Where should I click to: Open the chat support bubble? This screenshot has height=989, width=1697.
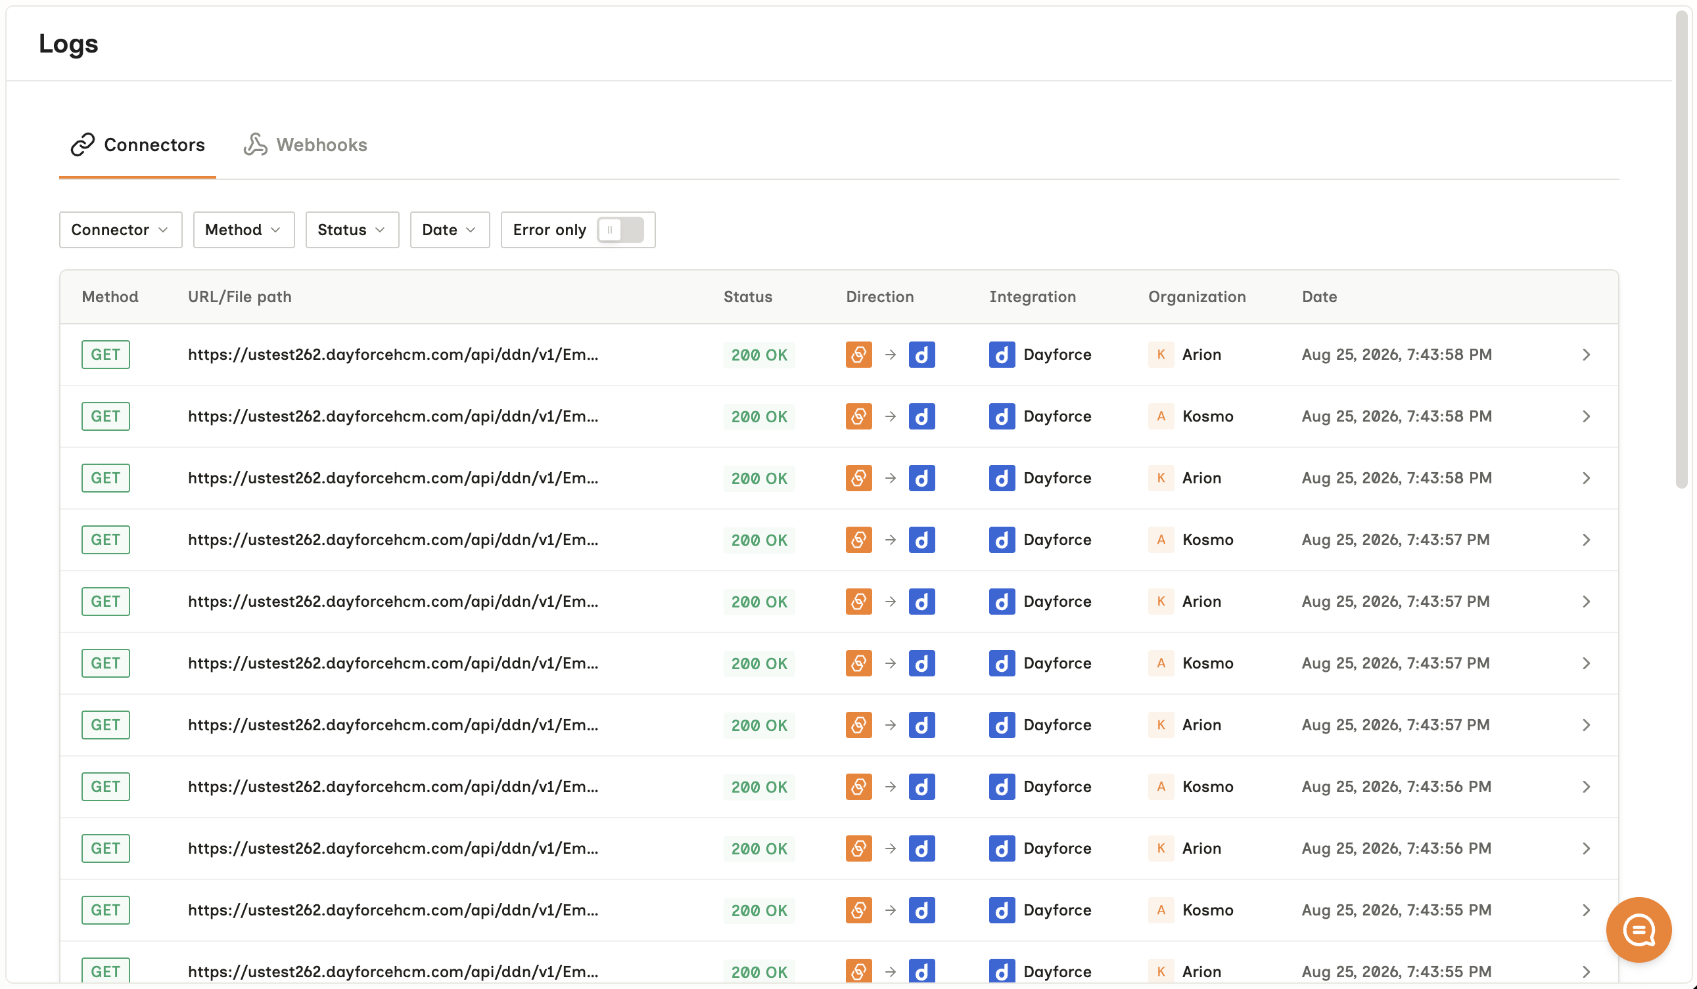(x=1639, y=931)
